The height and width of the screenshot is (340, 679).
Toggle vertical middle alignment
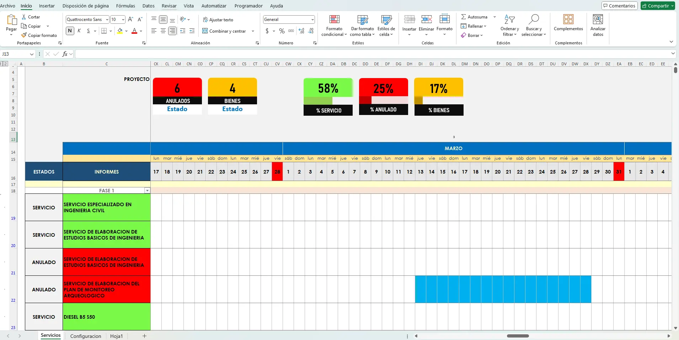pos(163,20)
